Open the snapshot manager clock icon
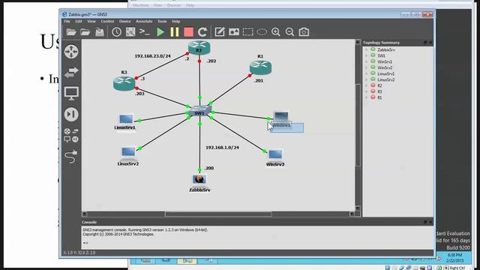This screenshot has width=480, height=270. click(116, 31)
